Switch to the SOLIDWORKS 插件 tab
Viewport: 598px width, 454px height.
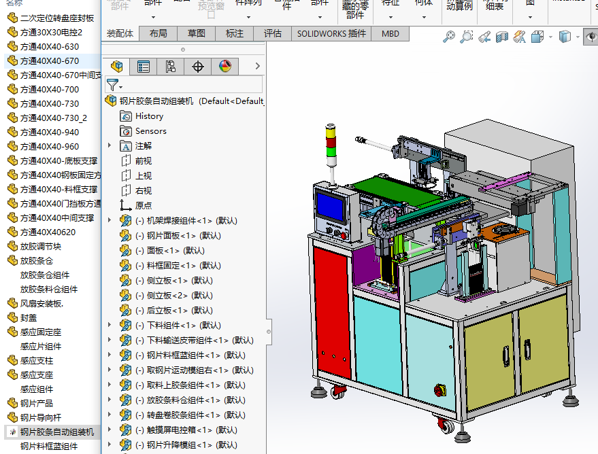[331, 33]
